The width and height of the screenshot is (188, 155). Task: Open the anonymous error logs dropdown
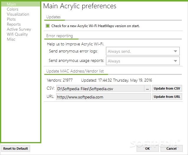[x=143, y=51]
